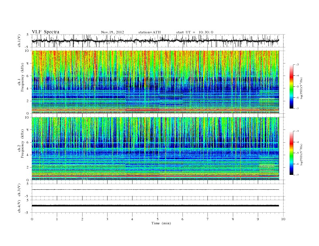
Task: Click the time axis tick label '4'
Action: [x=132, y=219]
